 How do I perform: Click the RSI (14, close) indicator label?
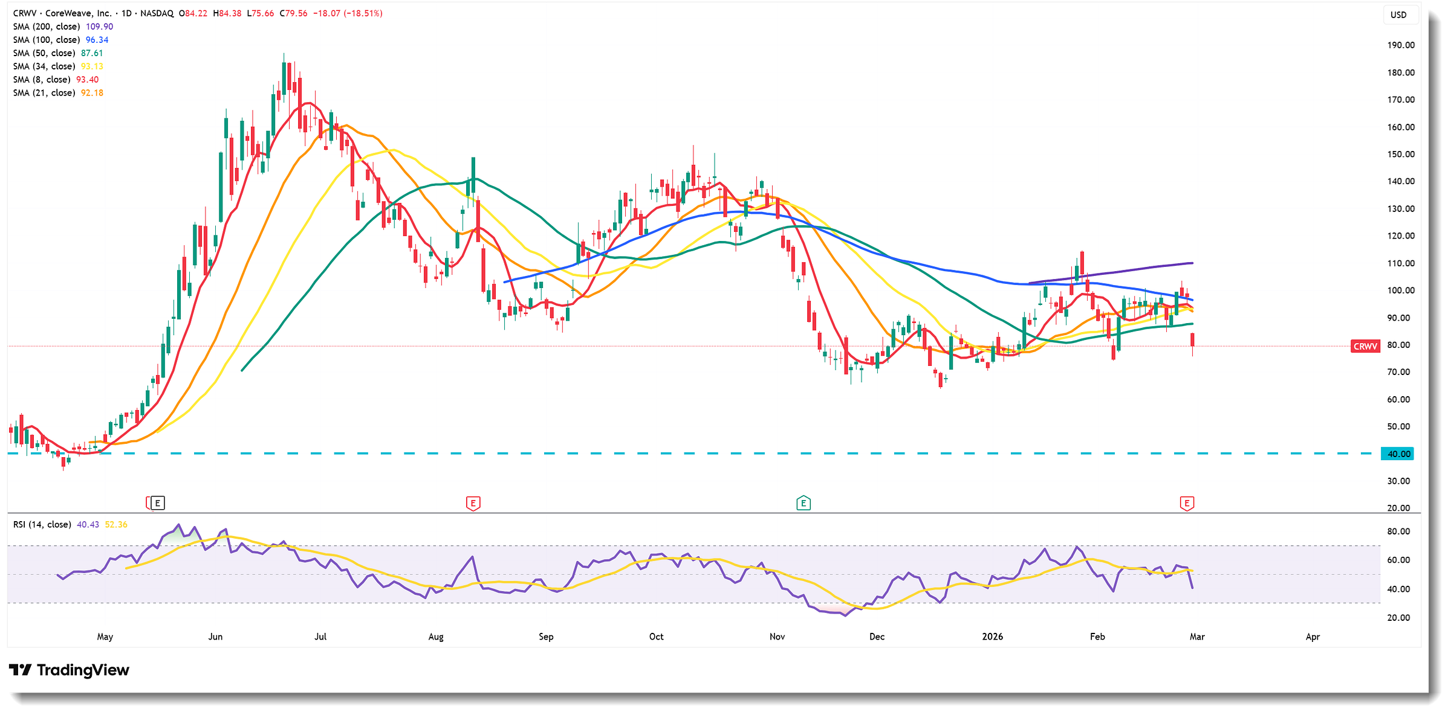coord(42,524)
